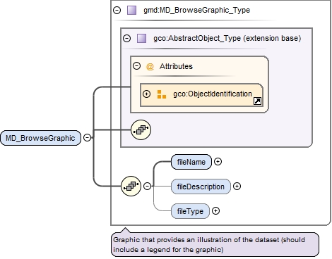Select the MD_BrowseGraphic element node

coord(40,138)
